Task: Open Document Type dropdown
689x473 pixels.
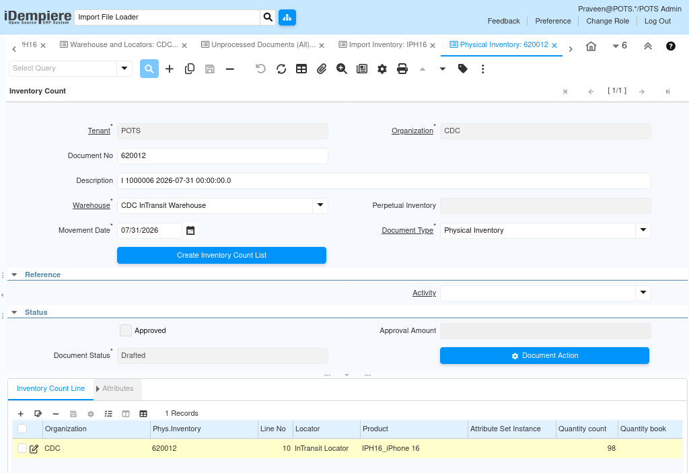Action: [x=643, y=230]
